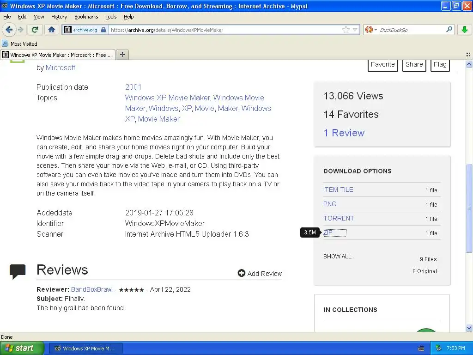Click the XP topic link
The width and height of the screenshot is (473, 355).
(187, 108)
